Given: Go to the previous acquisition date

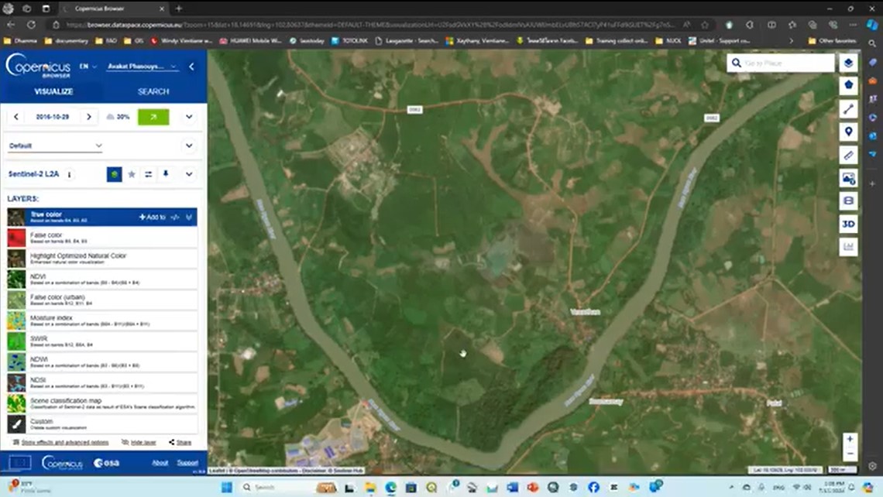Looking at the screenshot, I should click(x=15, y=117).
